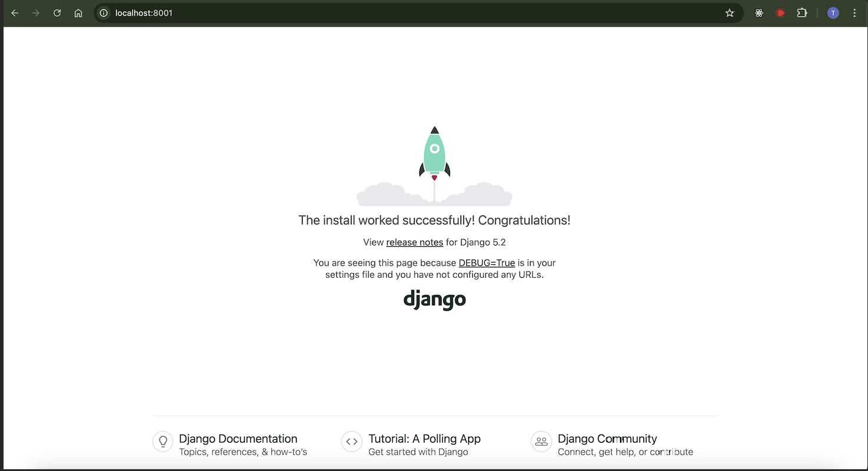This screenshot has height=471, width=868.
Task: Open the Extensions puzzle piece menu
Action: click(x=802, y=13)
